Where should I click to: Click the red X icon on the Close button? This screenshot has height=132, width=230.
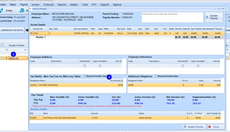pos(210,127)
